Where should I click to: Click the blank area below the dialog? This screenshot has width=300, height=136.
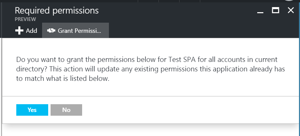tap(151, 131)
